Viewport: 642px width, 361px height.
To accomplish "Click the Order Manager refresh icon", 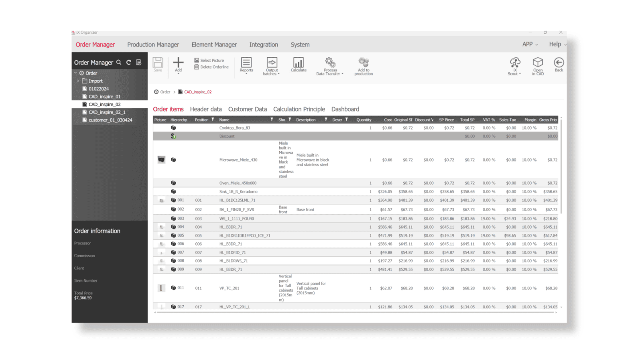I will click(x=129, y=62).
